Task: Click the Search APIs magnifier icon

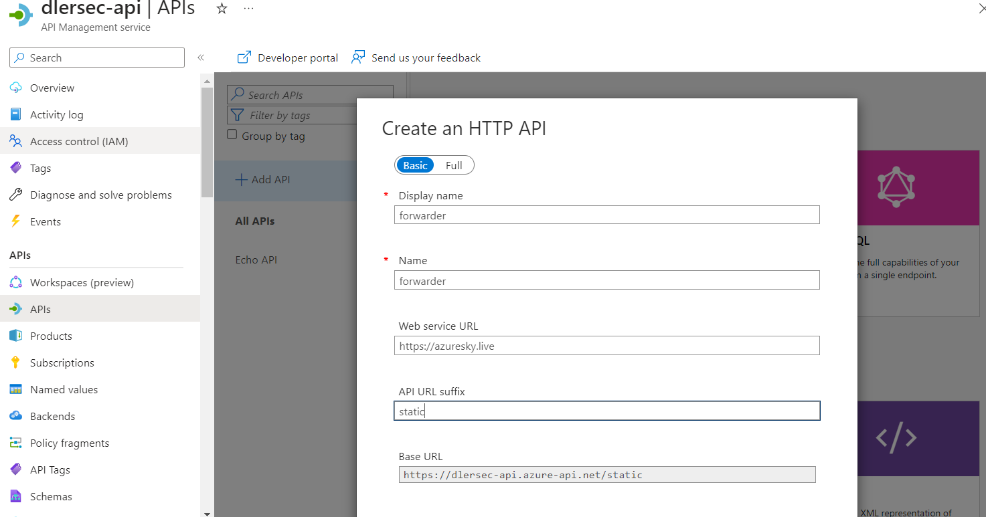Action: [238, 94]
